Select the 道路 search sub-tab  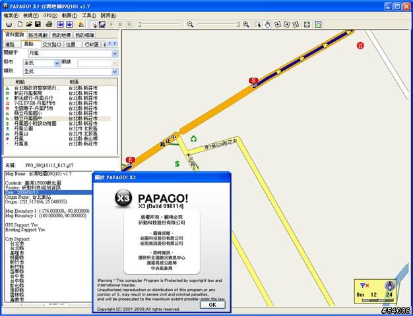click(12, 44)
